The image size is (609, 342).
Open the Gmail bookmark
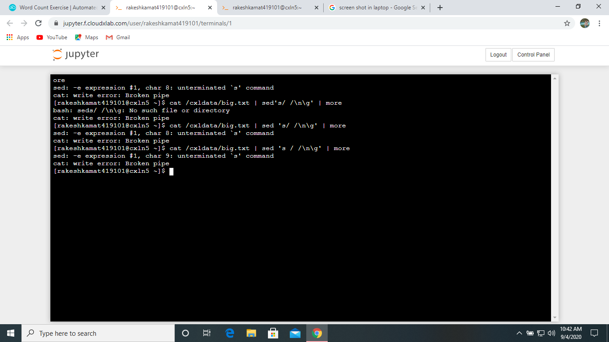tap(118, 37)
